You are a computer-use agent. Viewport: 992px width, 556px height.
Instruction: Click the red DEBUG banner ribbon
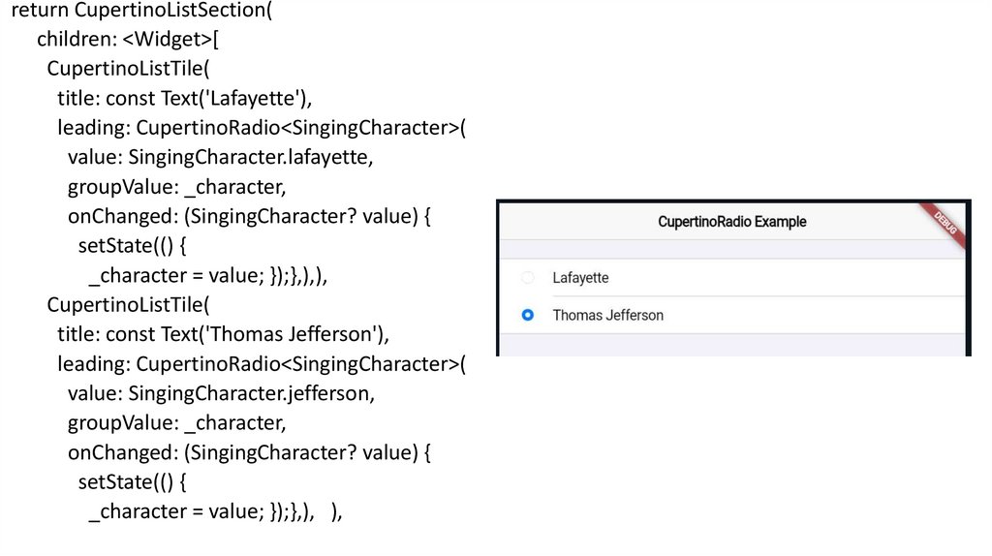pos(945,224)
